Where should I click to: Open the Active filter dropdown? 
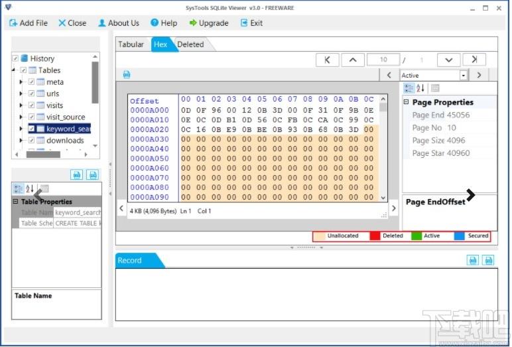click(463, 76)
